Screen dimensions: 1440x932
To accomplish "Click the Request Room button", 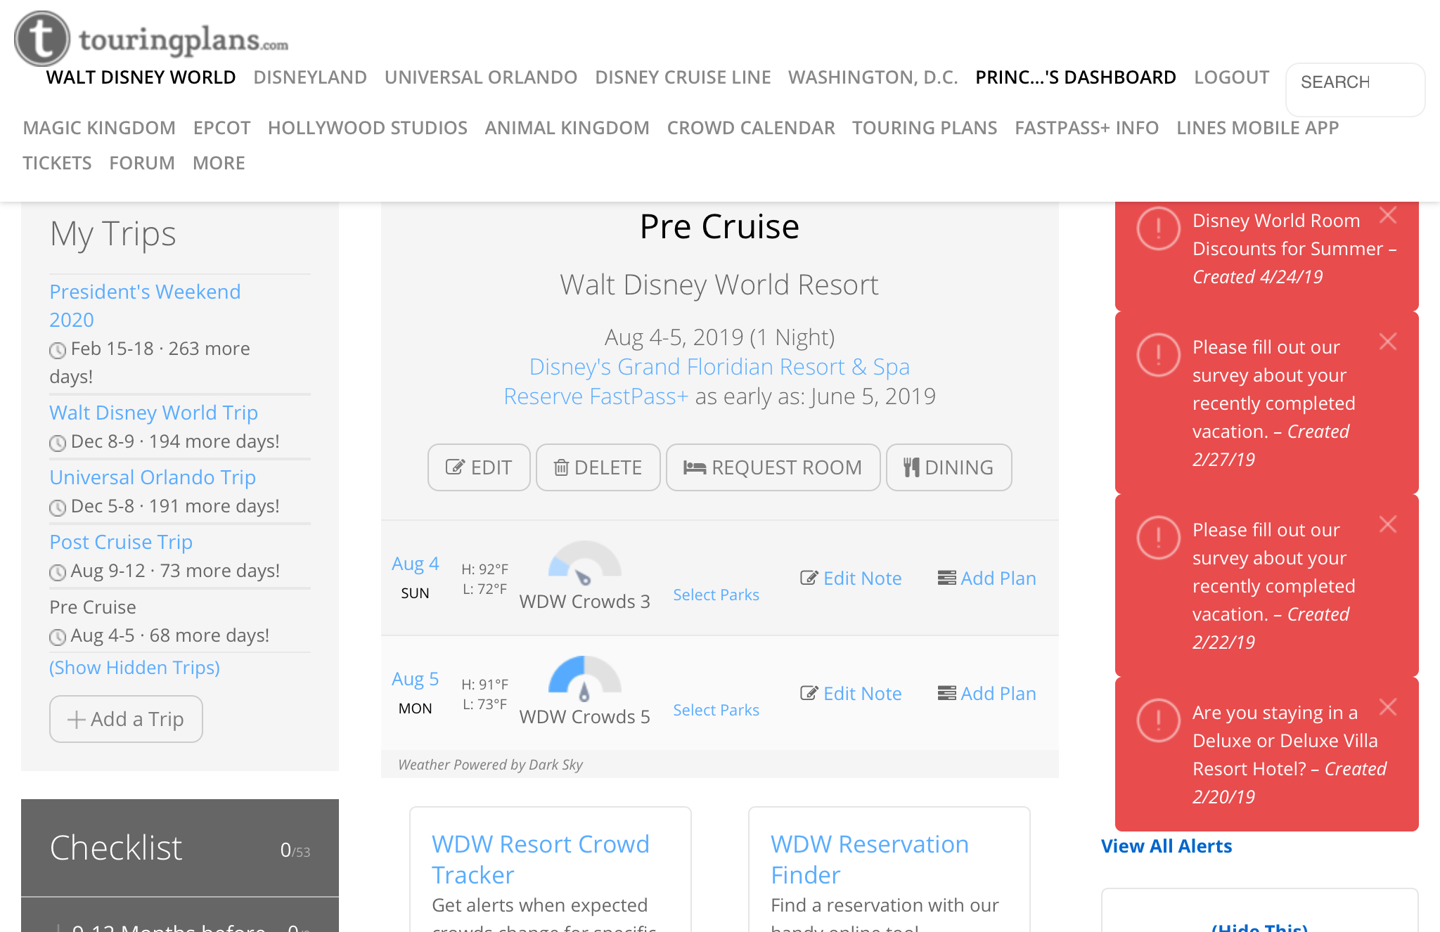I will pyautogui.click(x=773, y=467).
